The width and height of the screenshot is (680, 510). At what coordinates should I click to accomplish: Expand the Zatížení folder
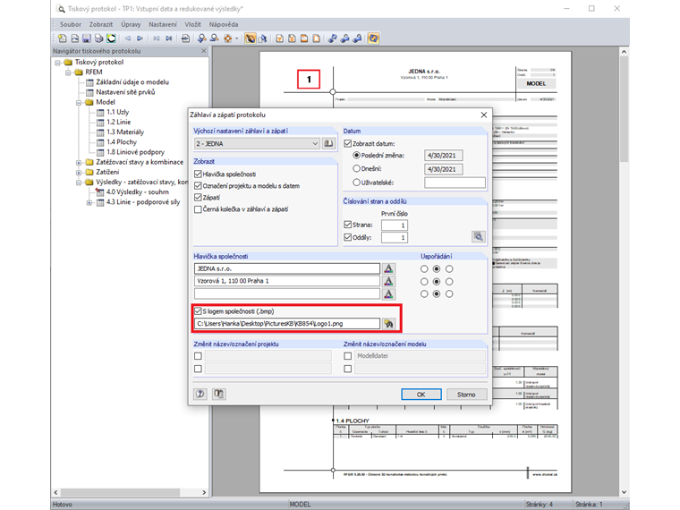pyautogui.click(x=79, y=173)
